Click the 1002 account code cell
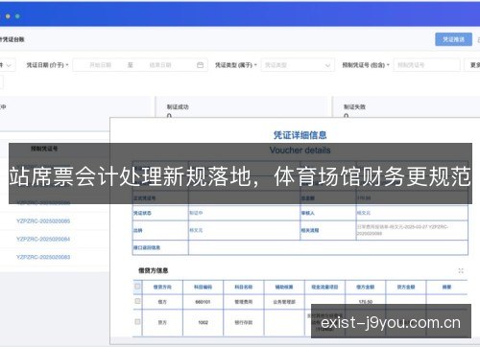Viewport: 480px width, 347px height. 203,323
